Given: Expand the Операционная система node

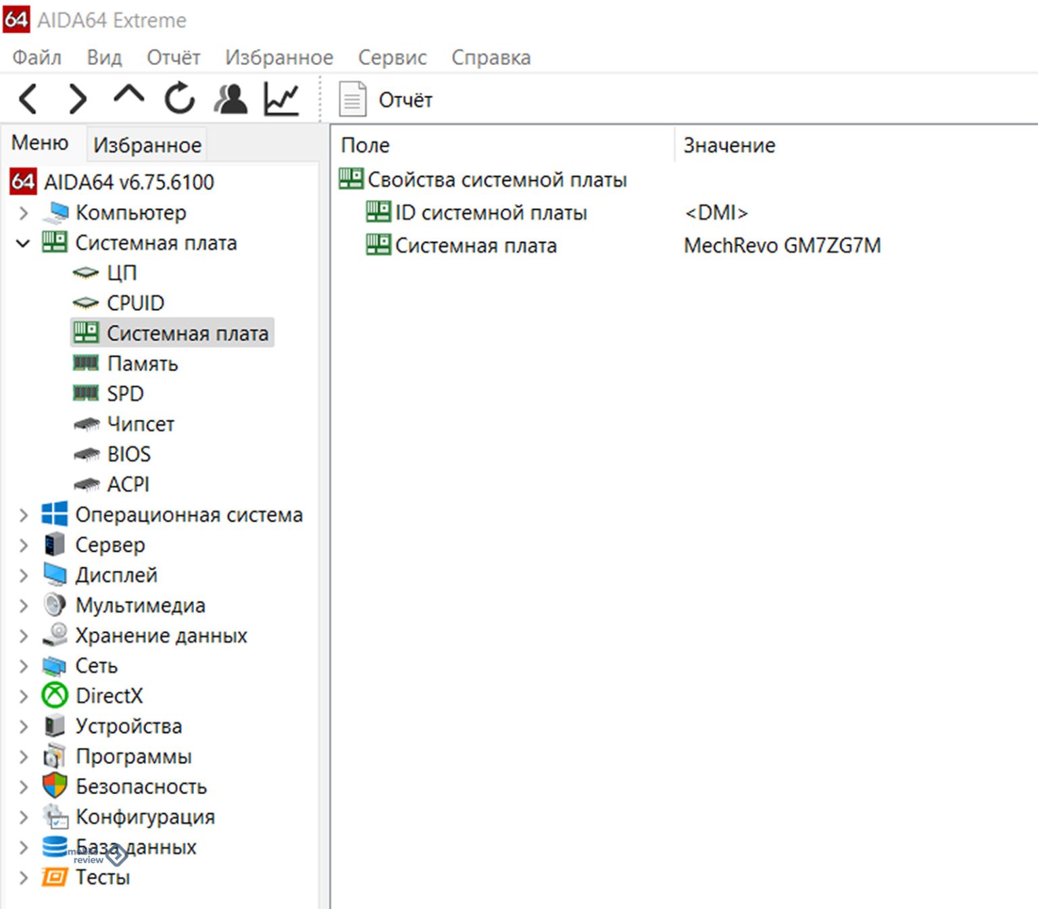Looking at the screenshot, I should 23,515.
